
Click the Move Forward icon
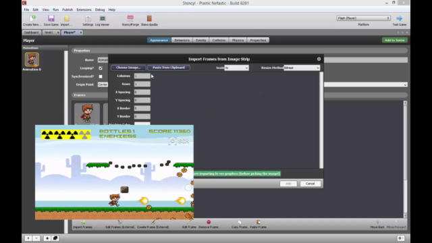coord(396,222)
